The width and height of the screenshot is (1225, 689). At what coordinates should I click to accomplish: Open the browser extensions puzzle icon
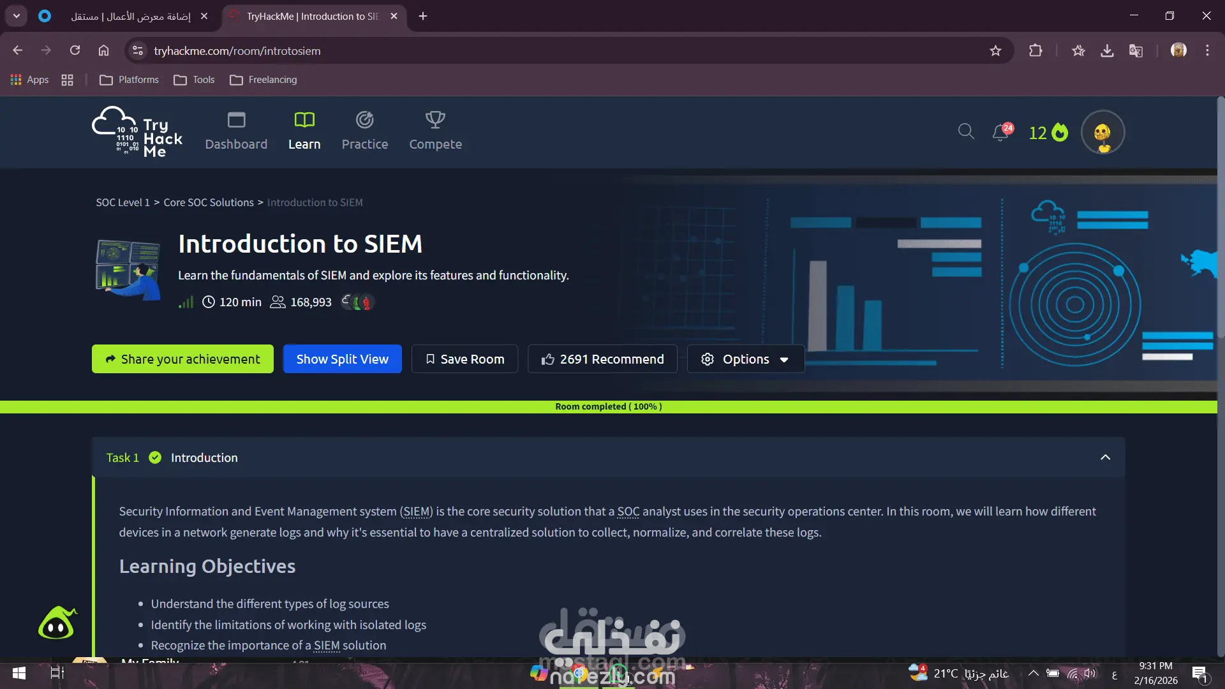click(1036, 50)
